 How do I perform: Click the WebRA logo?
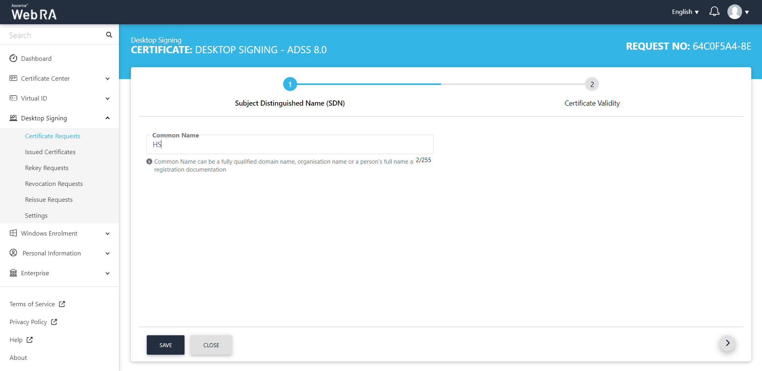click(34, 12)
